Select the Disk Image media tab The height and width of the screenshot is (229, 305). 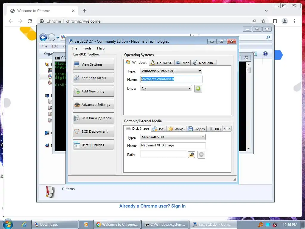(137, 129)
